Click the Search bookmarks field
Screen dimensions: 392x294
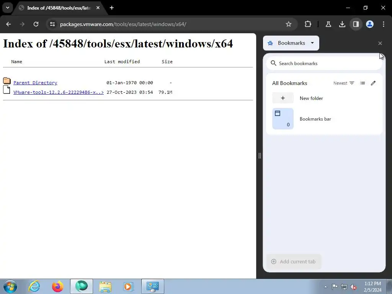click(x=324, y=64)
